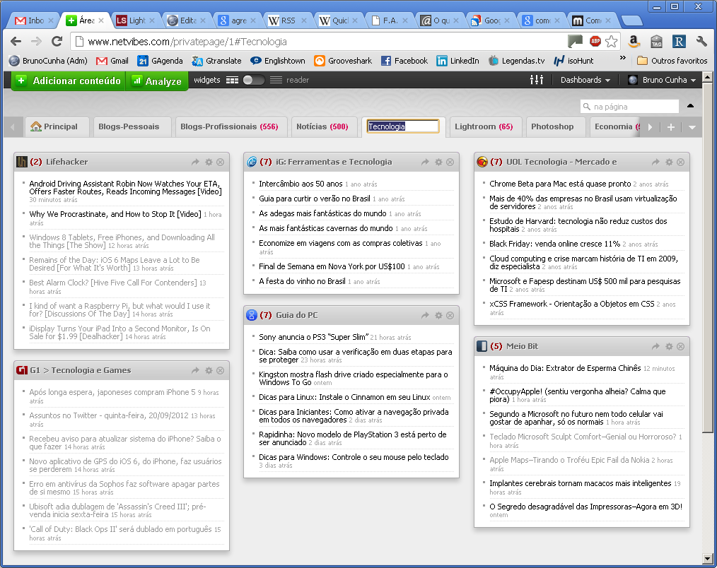Close the iG: Ferramentas e Tecnologia widget
The image size is (717, 568).
pyautogui.click(x=450, y=162)
